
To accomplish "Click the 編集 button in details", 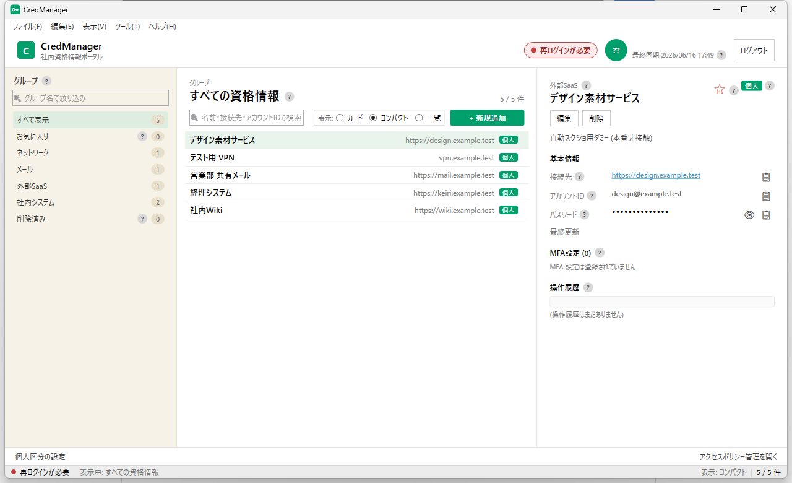I will pos(564,118).
